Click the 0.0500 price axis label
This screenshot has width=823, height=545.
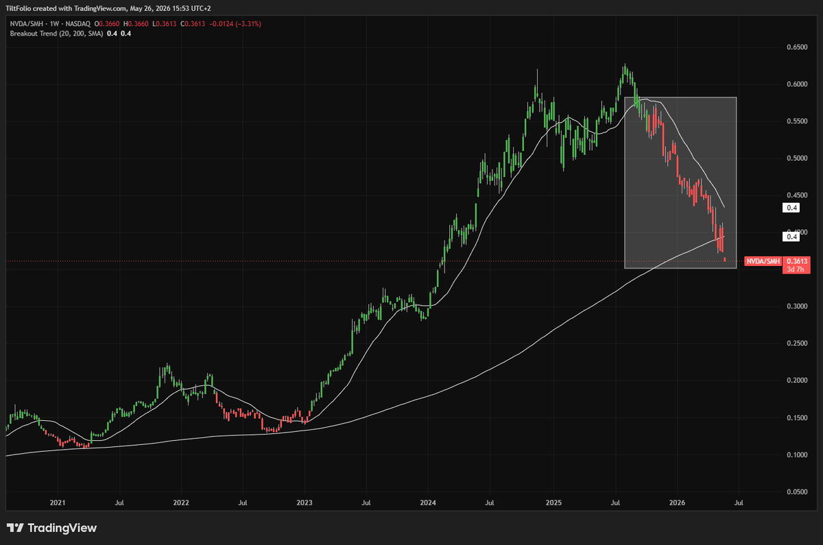click(x=797, y=492)
